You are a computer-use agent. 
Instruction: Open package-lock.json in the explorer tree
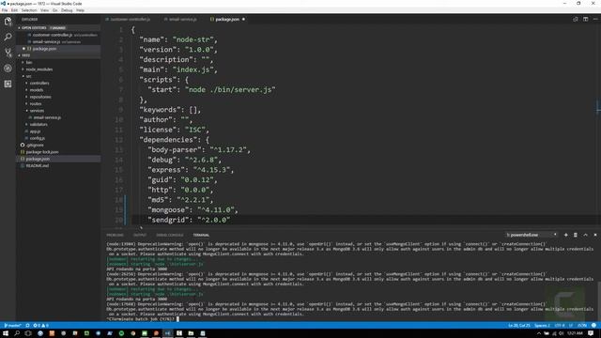tap(41, 152)
